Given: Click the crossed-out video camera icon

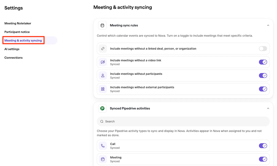Looking at the screenshot, I should [x=103, y=62].
